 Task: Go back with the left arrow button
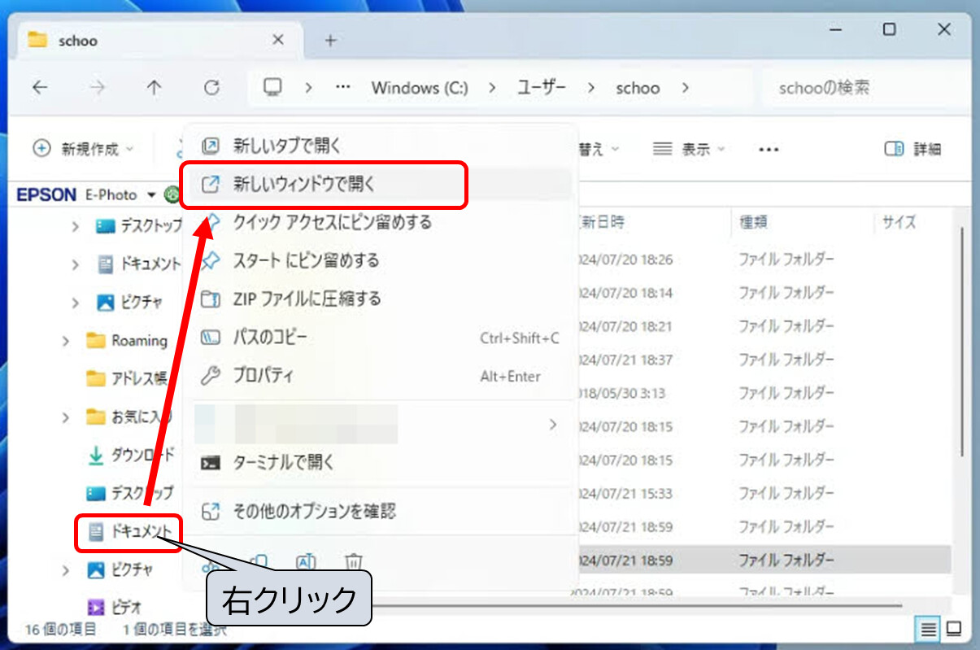click(x=40, y=88)
